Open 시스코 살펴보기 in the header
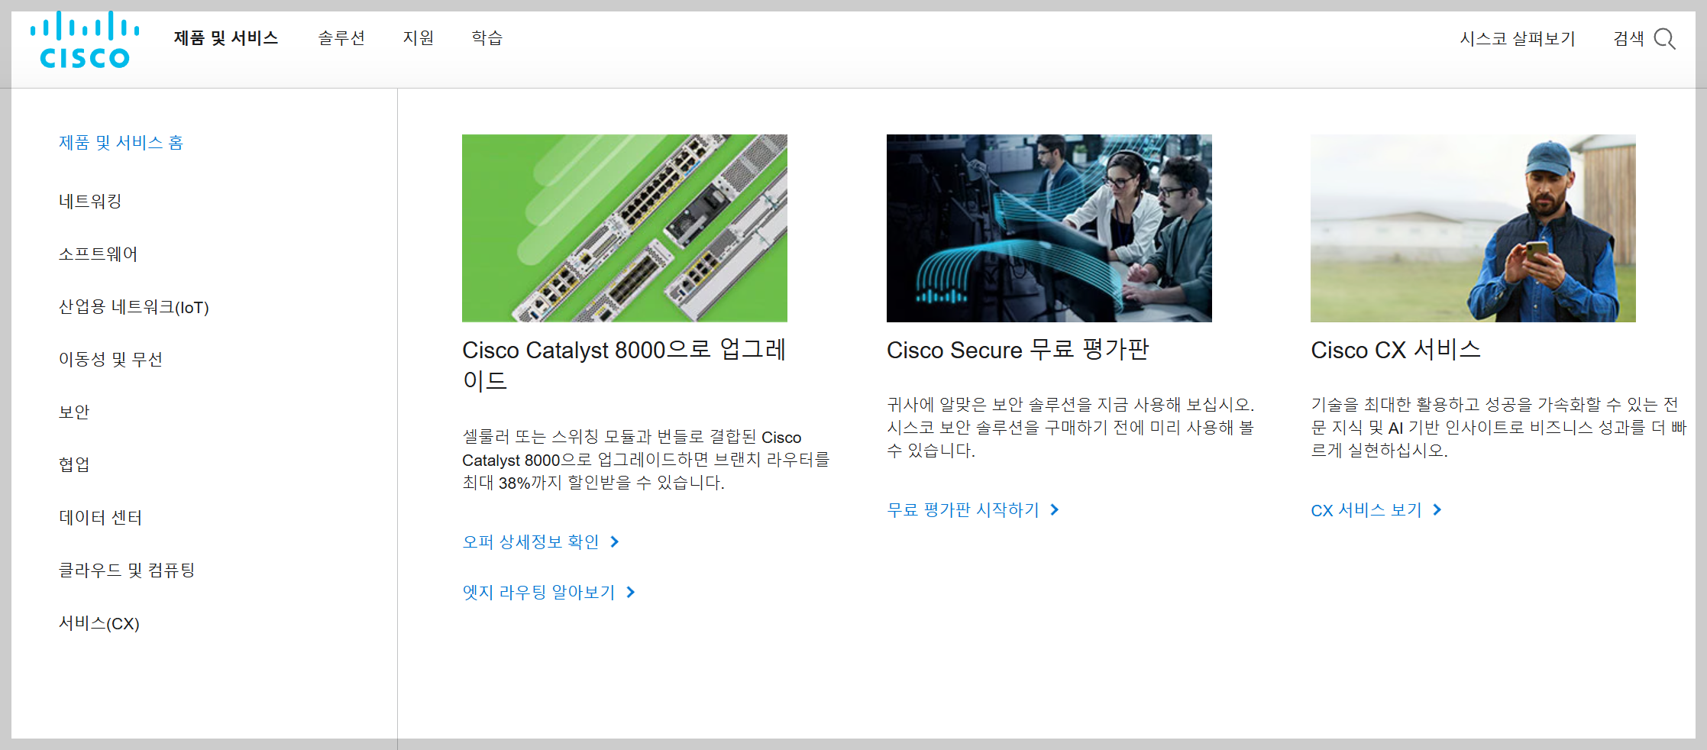Screen dimensions: 1707x750 point(1518,39)
